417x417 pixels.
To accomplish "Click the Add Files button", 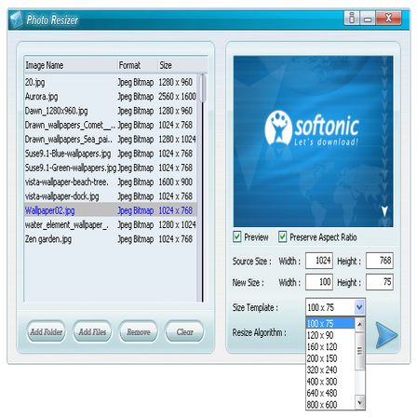I will point(92,332).
